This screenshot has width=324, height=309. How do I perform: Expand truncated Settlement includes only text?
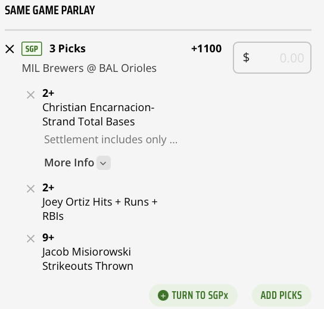coord(111,140)
